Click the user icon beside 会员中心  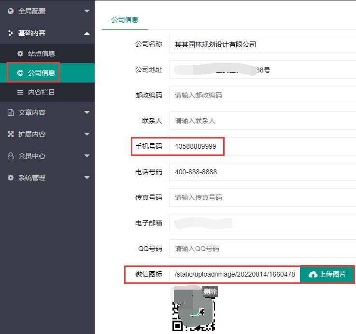click(x=11, y=156)
